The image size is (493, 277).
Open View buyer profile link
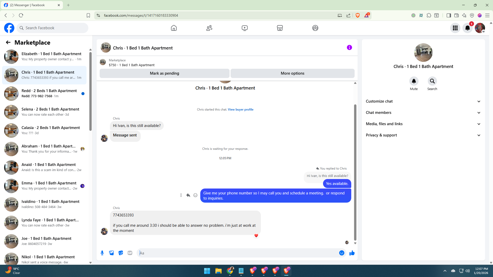pyautogui.click(x=241, y=110)
